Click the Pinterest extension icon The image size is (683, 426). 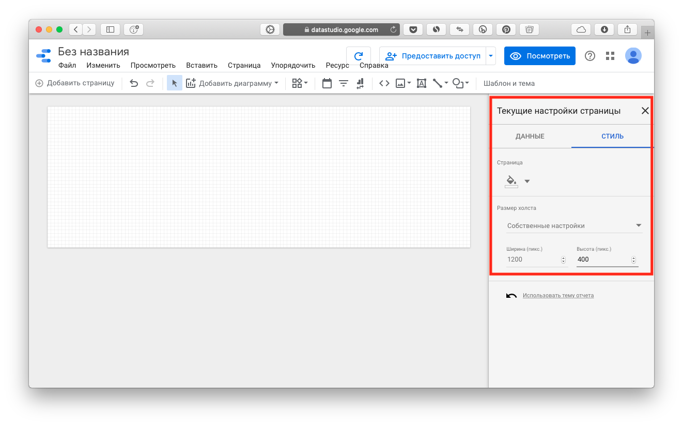[506, 29]
